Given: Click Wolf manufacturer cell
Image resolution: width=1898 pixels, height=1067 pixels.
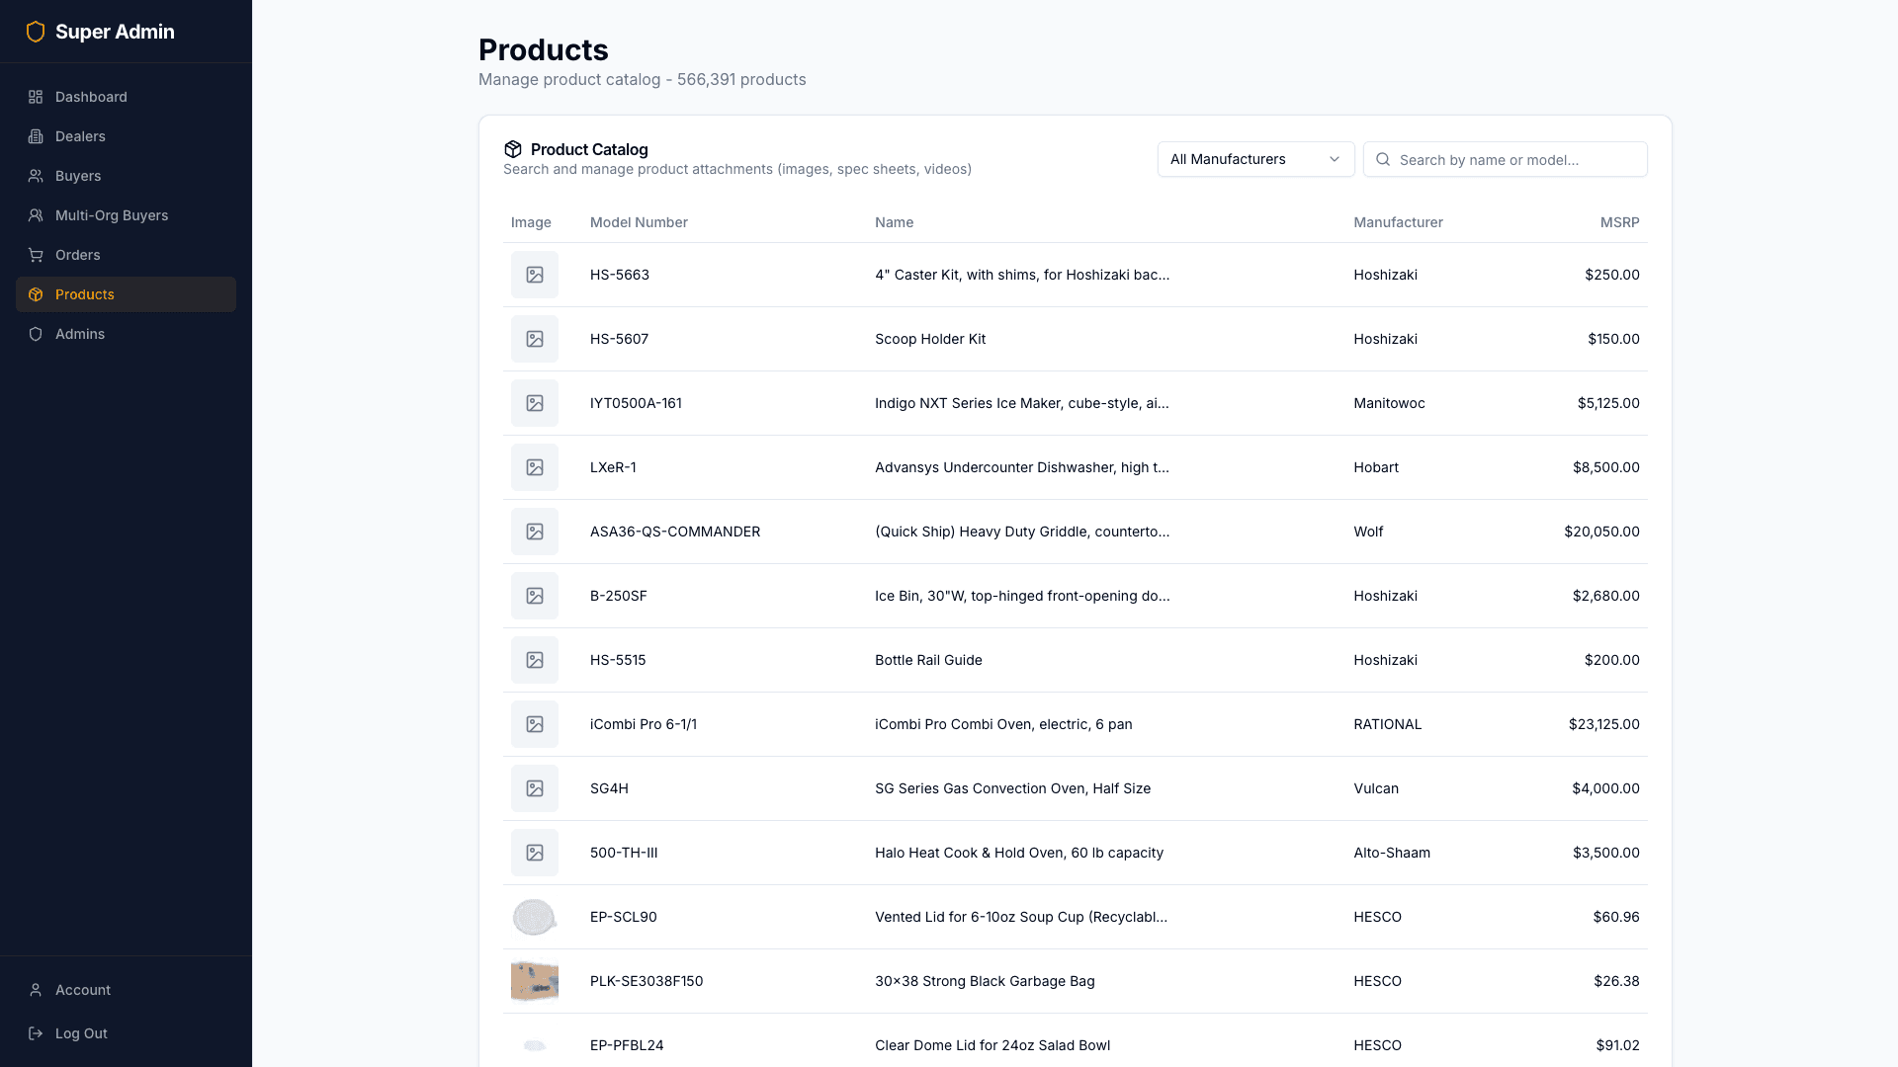Looking at the screenshot, I should pyautogui.click(x=1368, y=532).
